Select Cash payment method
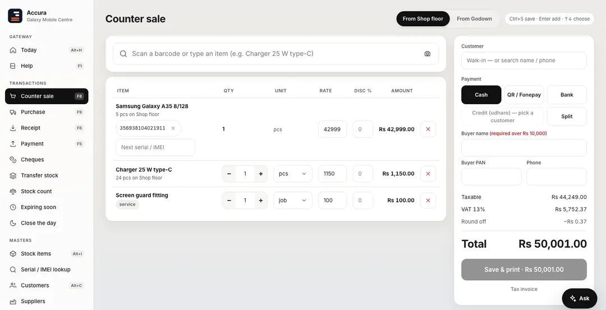 (481, 95)
